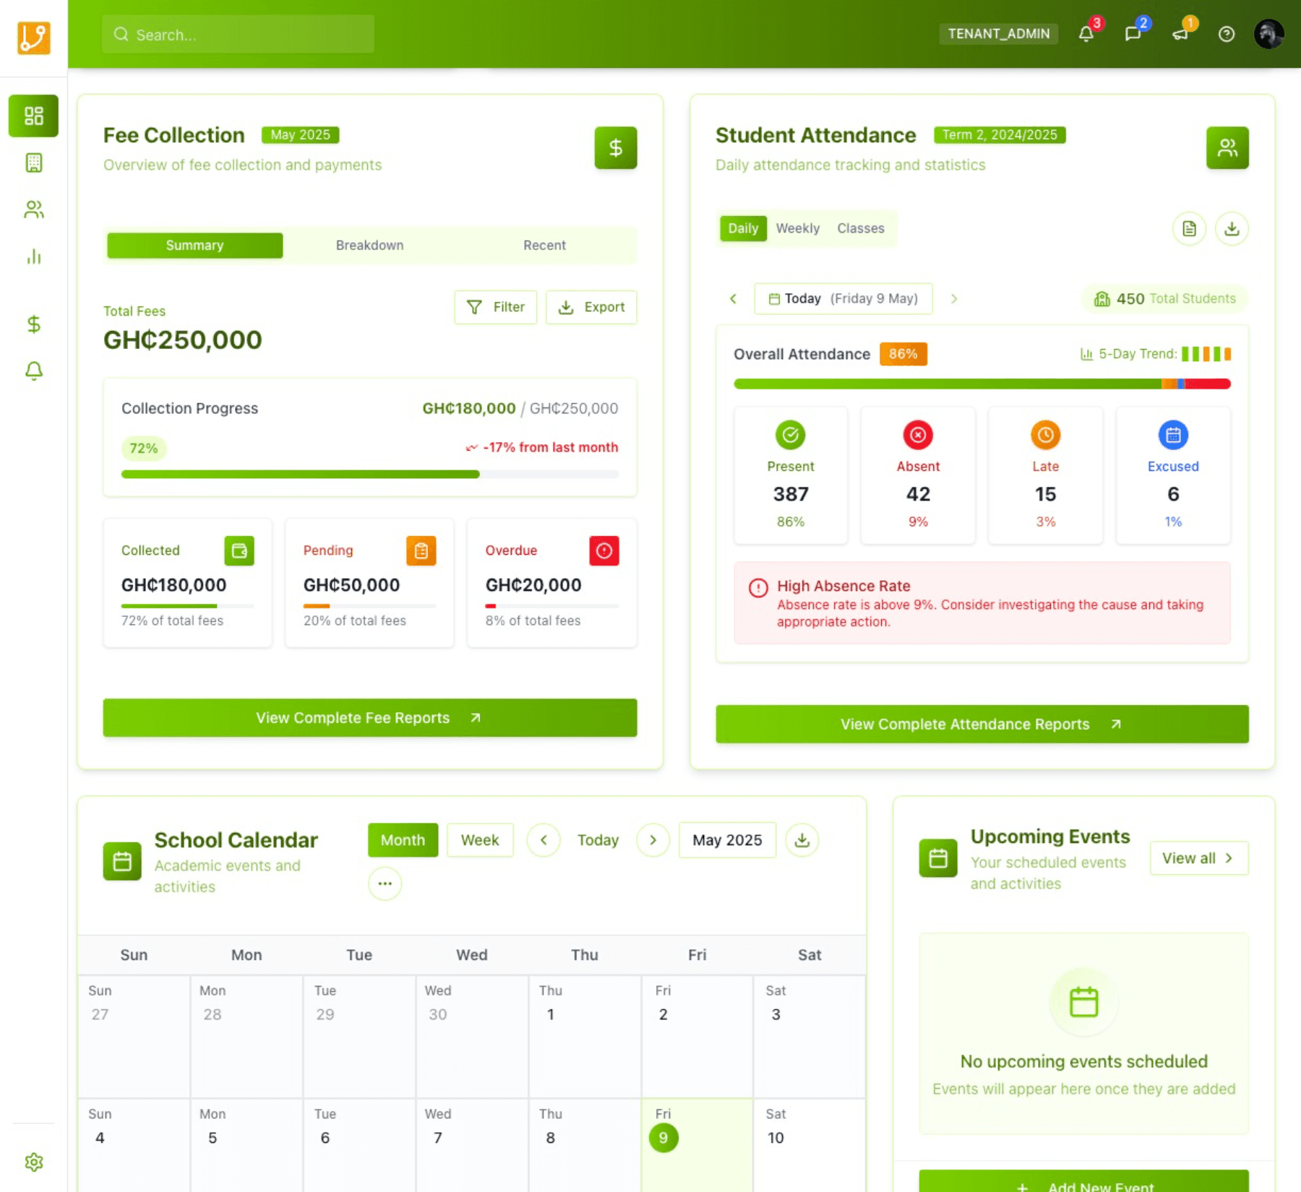The height and width of the screenshot is (1192, 1301).
Task: Open the settings gear in sidebar
Action: 33,1162
